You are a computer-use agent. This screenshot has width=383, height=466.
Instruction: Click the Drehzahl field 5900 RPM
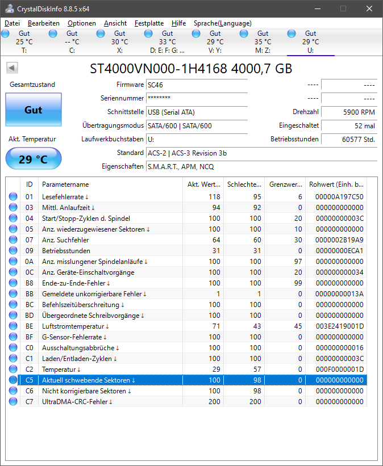pos(349,112)
